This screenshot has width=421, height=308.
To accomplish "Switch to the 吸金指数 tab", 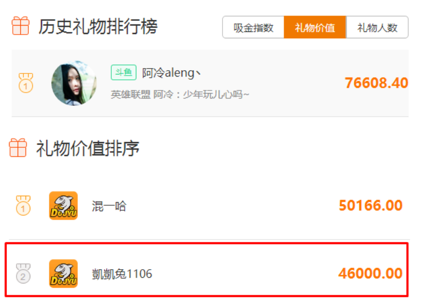I will (253, 27).
